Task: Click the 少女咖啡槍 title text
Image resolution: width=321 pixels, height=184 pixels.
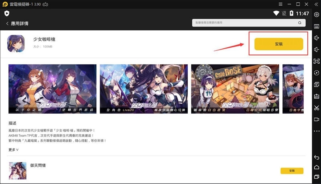Action: pos(44,39)
